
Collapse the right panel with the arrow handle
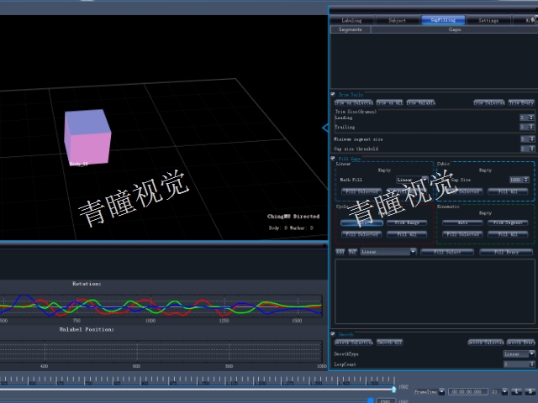point(325,128)
